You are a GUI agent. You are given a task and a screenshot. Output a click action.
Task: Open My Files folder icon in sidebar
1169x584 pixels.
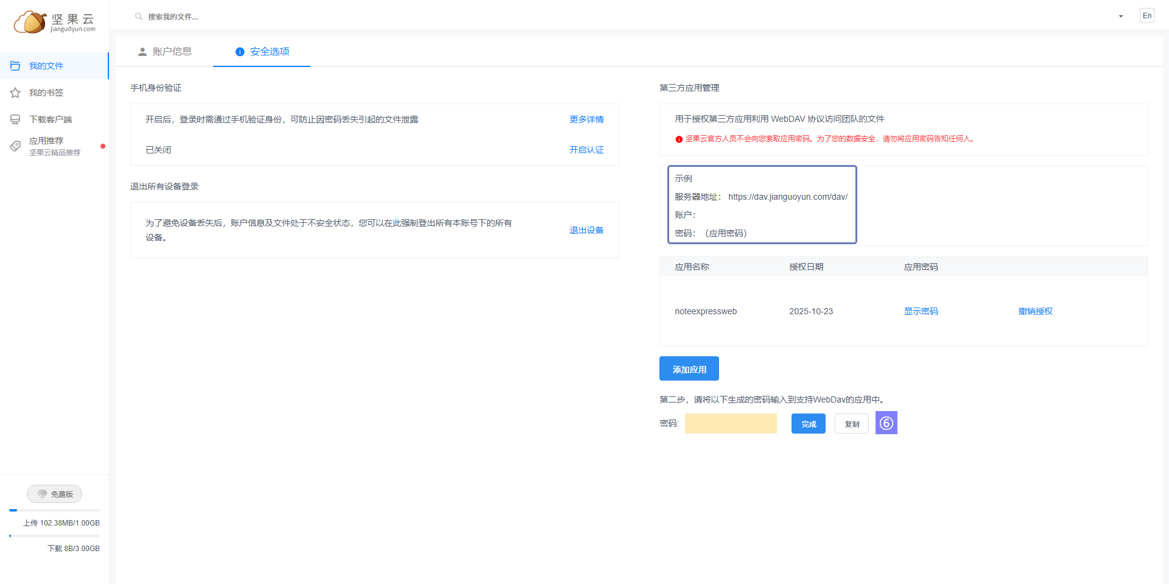(15, 66)
